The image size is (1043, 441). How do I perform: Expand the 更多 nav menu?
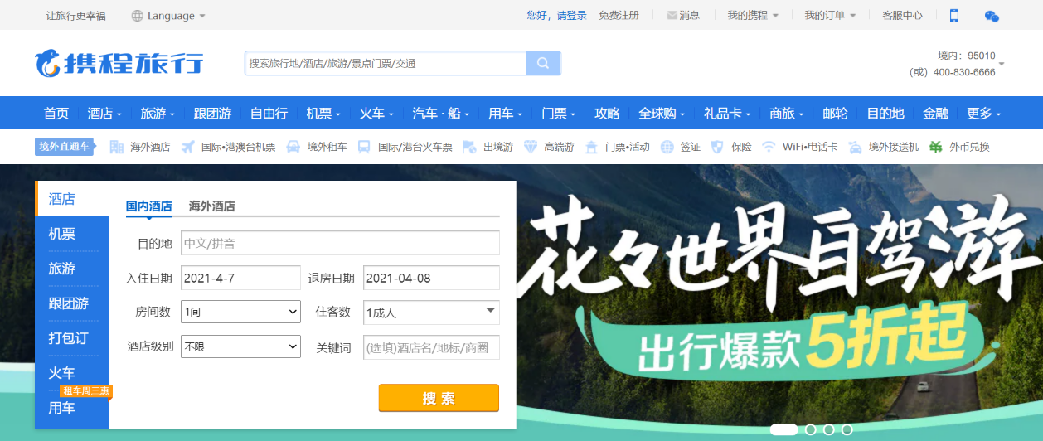point(984,114)
